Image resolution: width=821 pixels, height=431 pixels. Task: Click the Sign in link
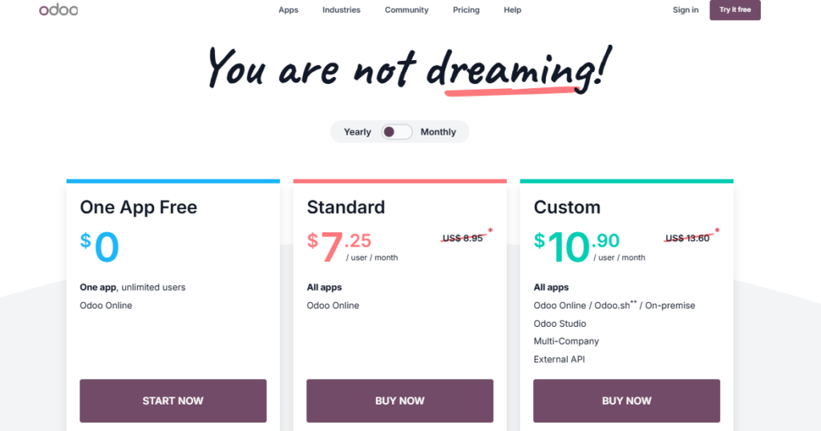686,10
